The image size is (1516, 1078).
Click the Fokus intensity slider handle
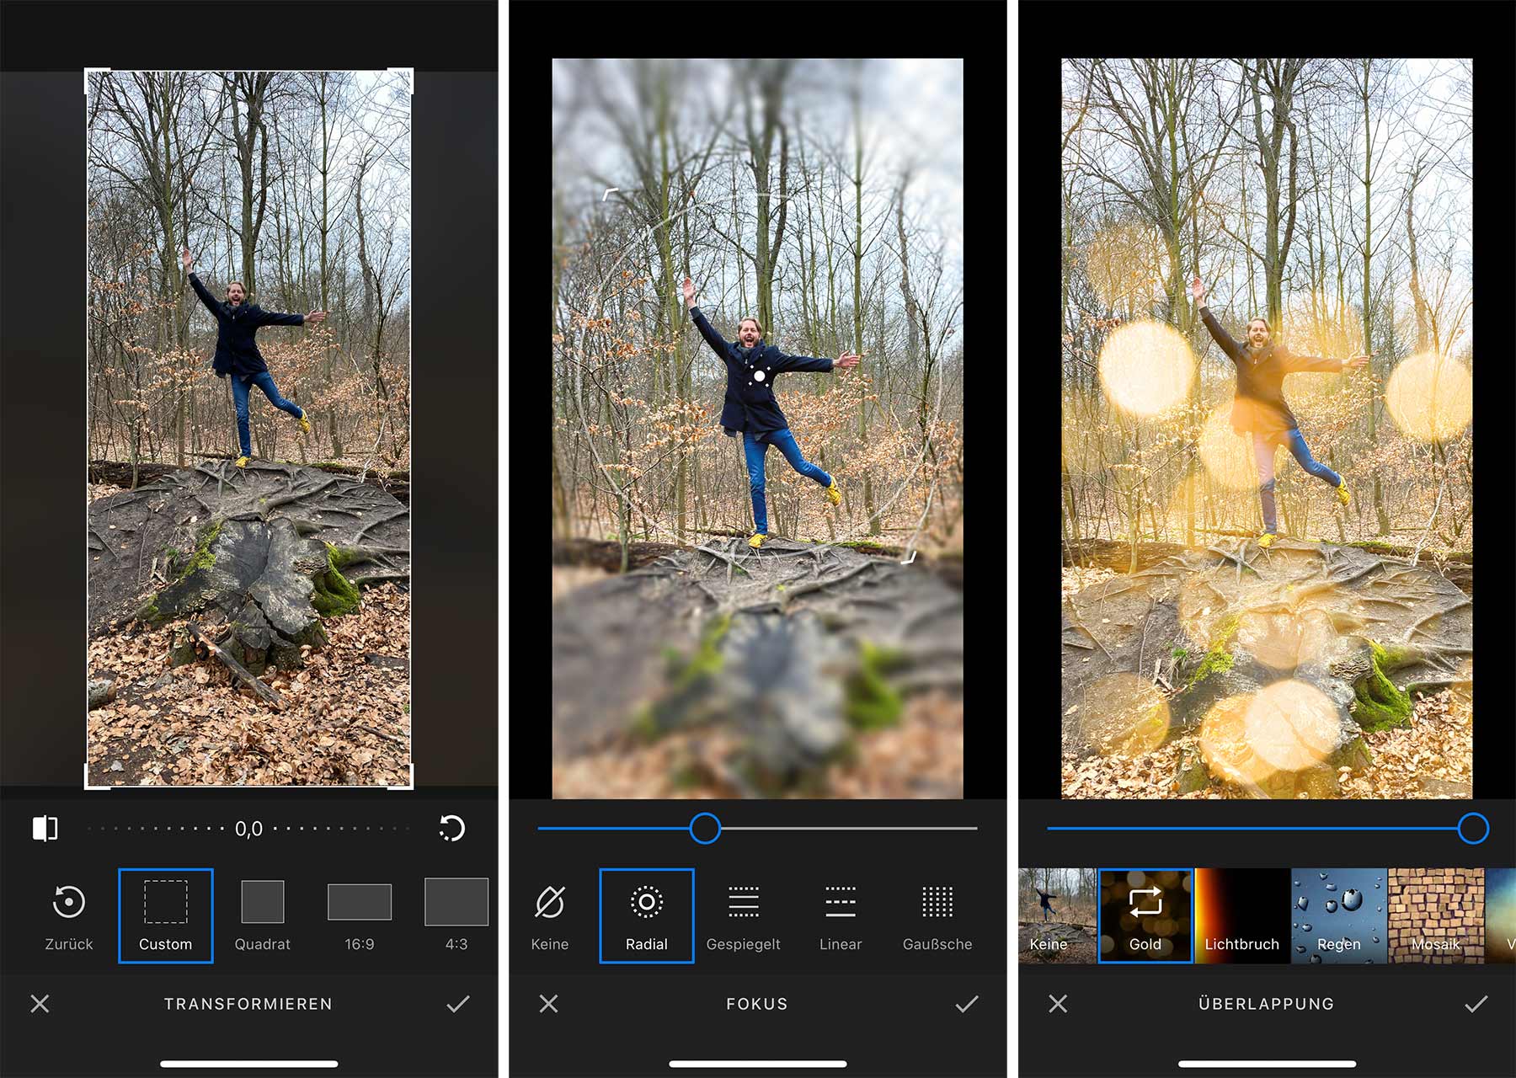click(705, 829)
